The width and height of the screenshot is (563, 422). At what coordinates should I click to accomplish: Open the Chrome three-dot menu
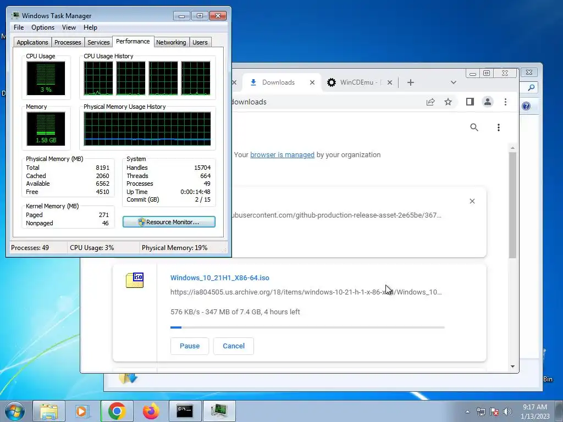(505, 102)
